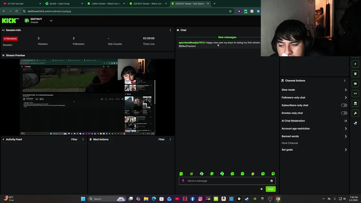
Task: Show hidden system tray icons
Action: [x=323, y=199]
